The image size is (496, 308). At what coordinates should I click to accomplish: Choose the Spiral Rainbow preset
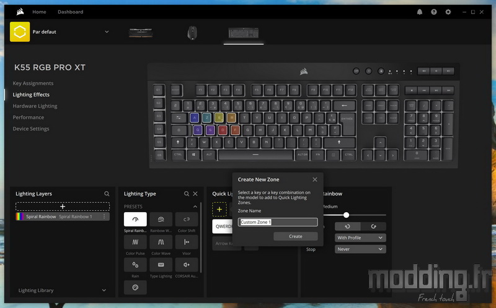(x=135, y=219)
